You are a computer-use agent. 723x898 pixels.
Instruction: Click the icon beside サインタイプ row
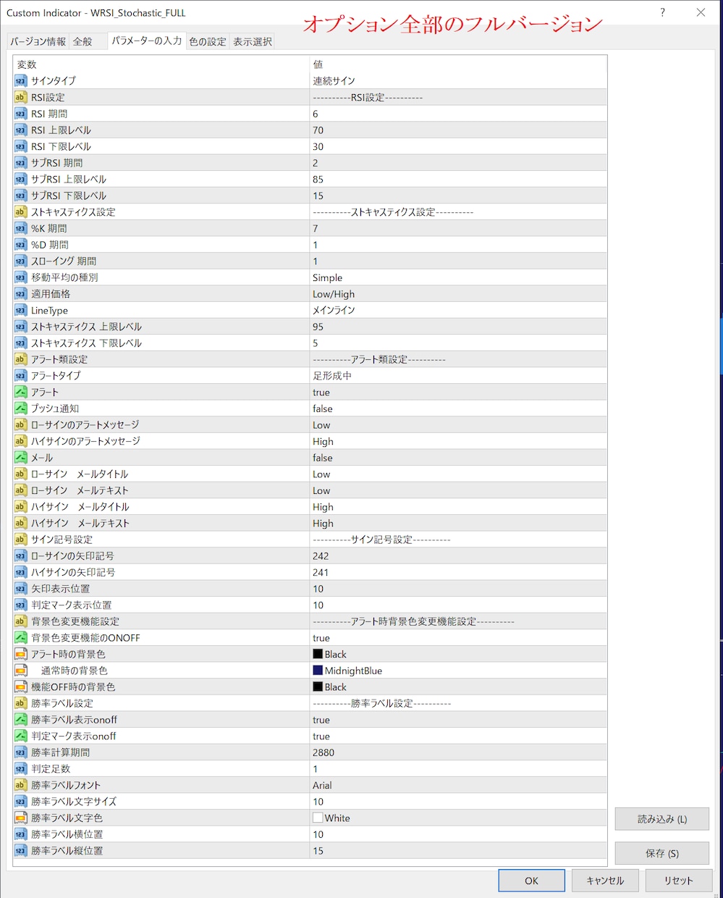(x=20, y=81)
